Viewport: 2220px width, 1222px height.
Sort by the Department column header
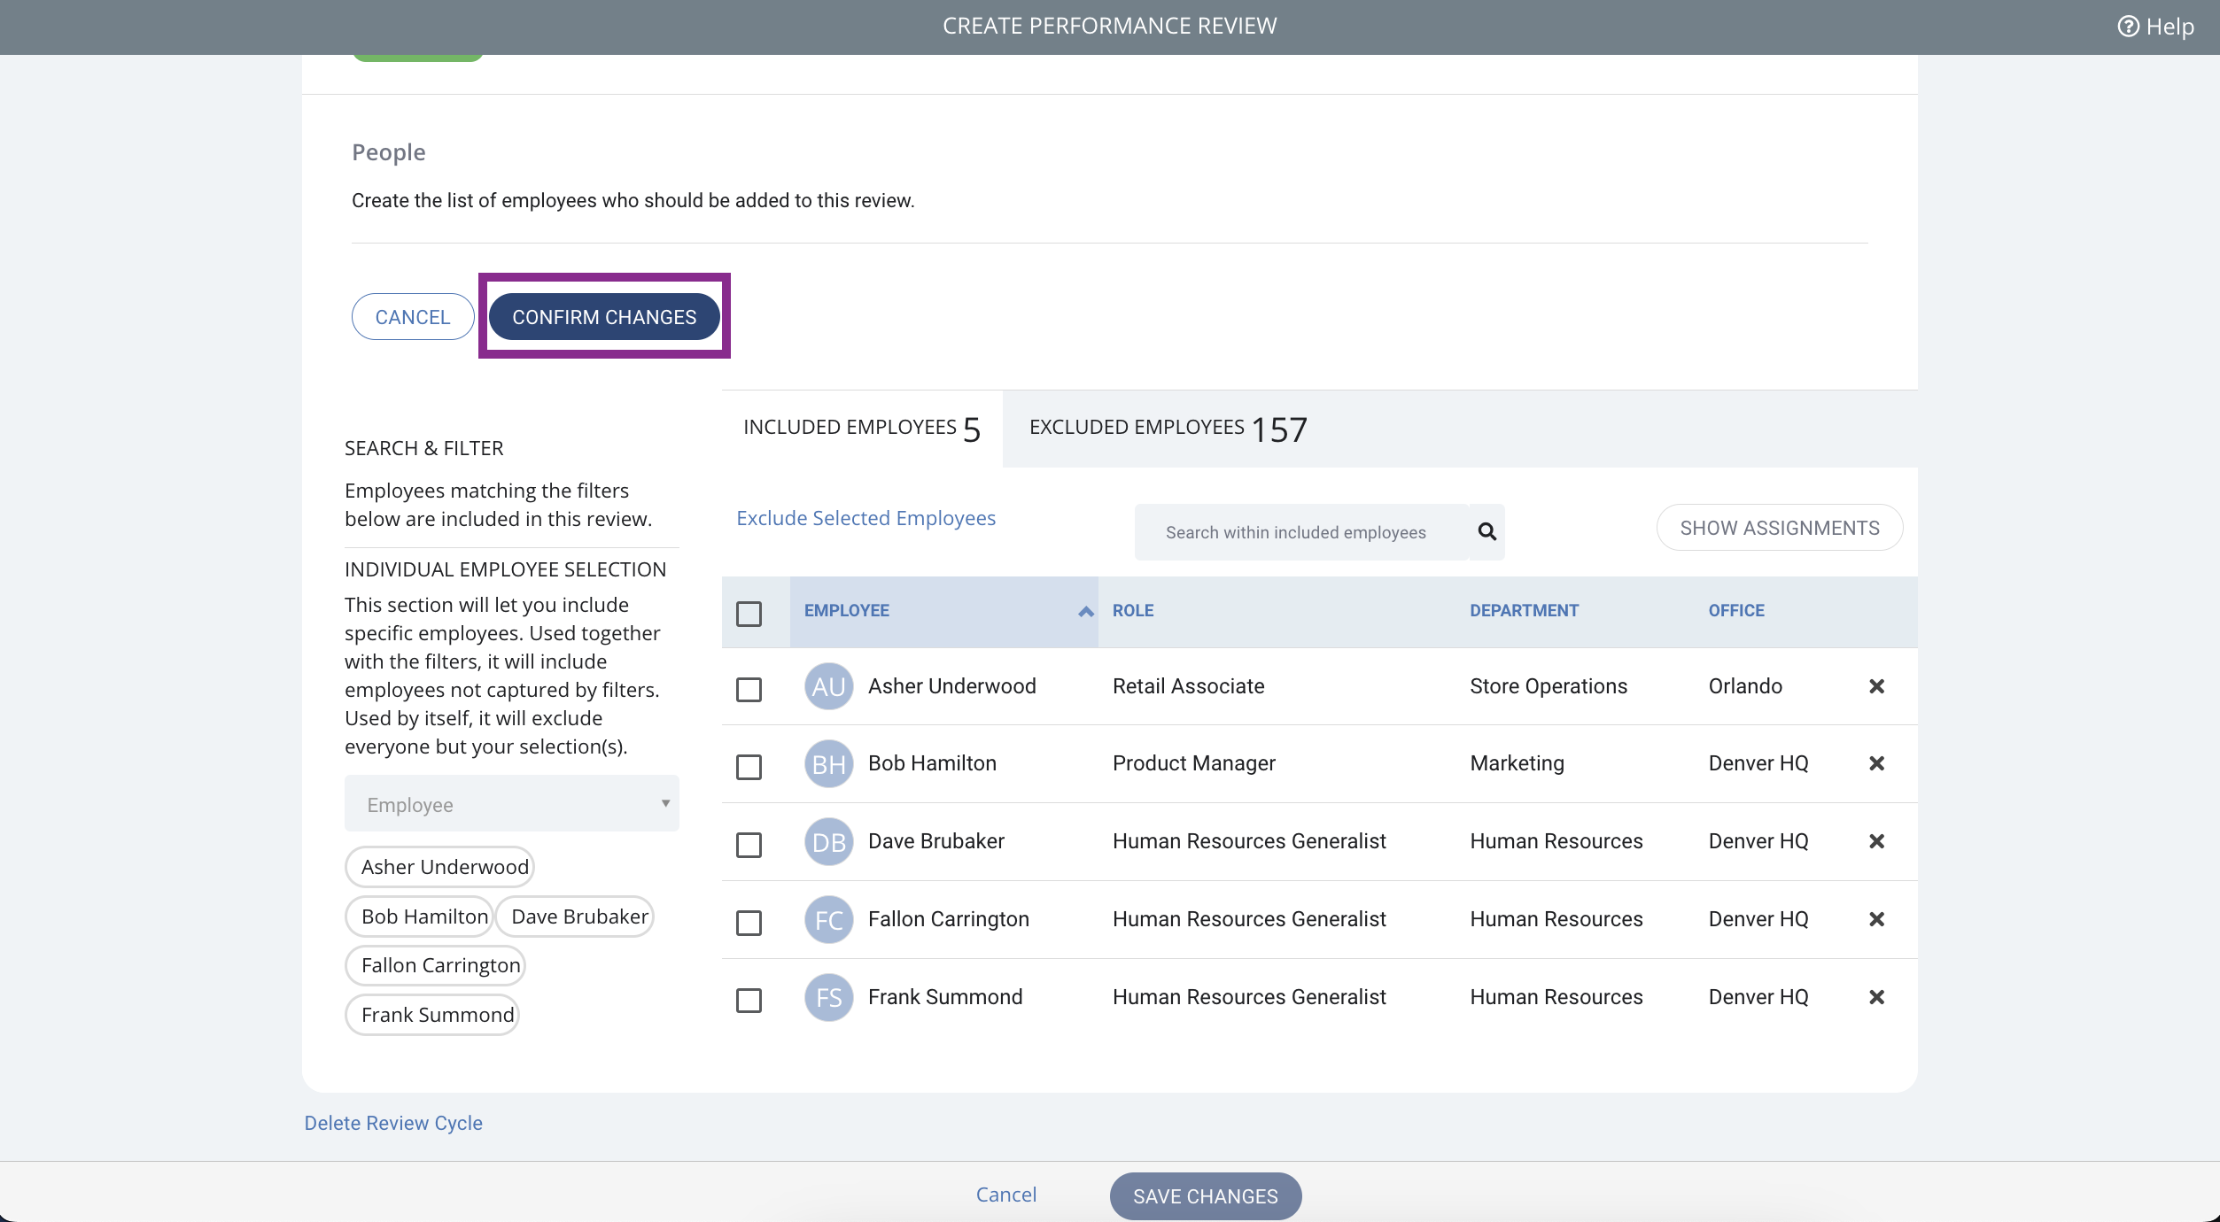1524,611
